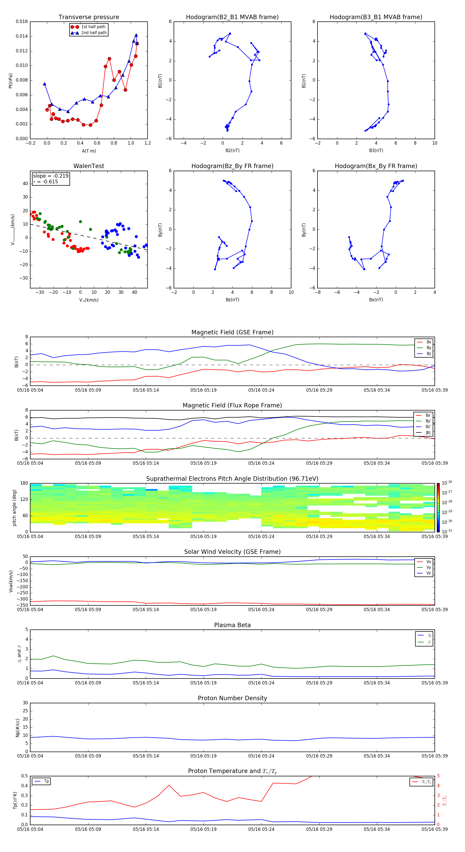Click 'Magnetic Field (Flux Rope Frame)' title

[232, 405]
